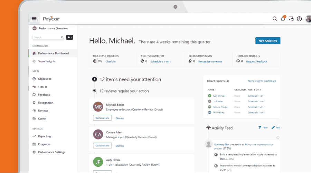Select Performance Dashboard in the sidebar
This screenshot has width=311, height=173.
click(x=53, y=53)
